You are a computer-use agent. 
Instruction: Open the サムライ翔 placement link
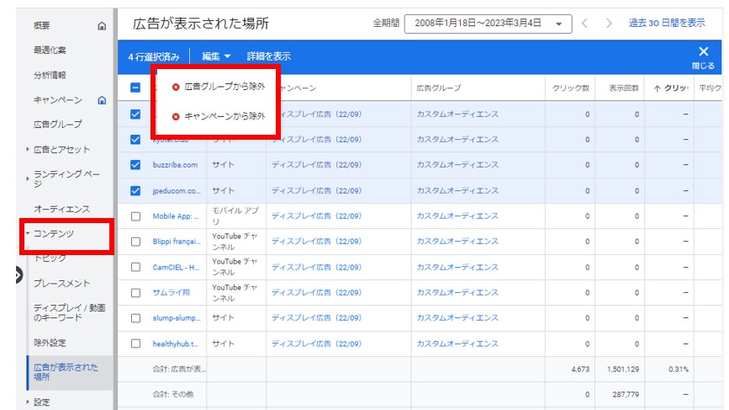pyautogui.click(x=171, y=293)
